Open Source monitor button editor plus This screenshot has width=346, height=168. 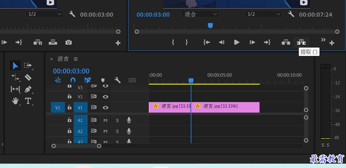[118, 43]
